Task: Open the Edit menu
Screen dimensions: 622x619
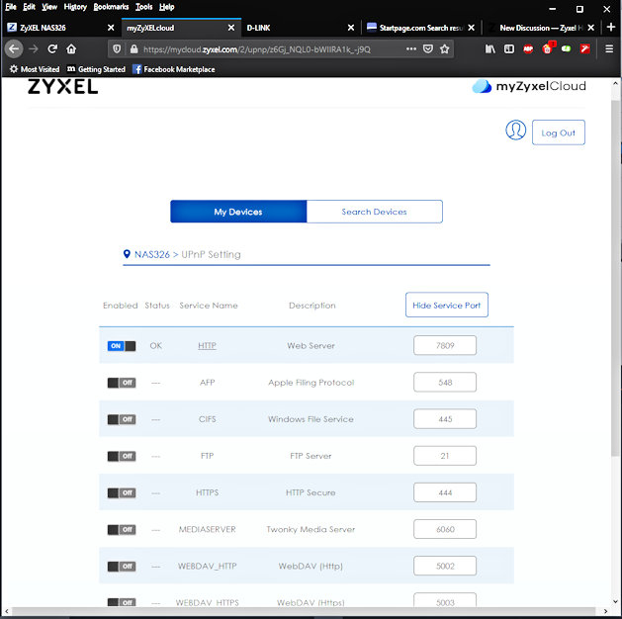Action: pos(29,7)
